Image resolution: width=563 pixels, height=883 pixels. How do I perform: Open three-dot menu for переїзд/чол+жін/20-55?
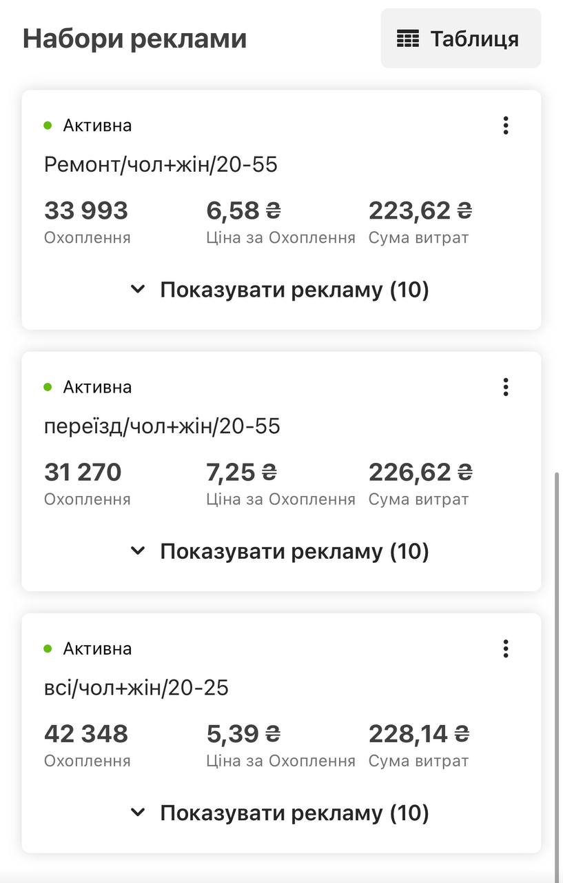point(506,387)
